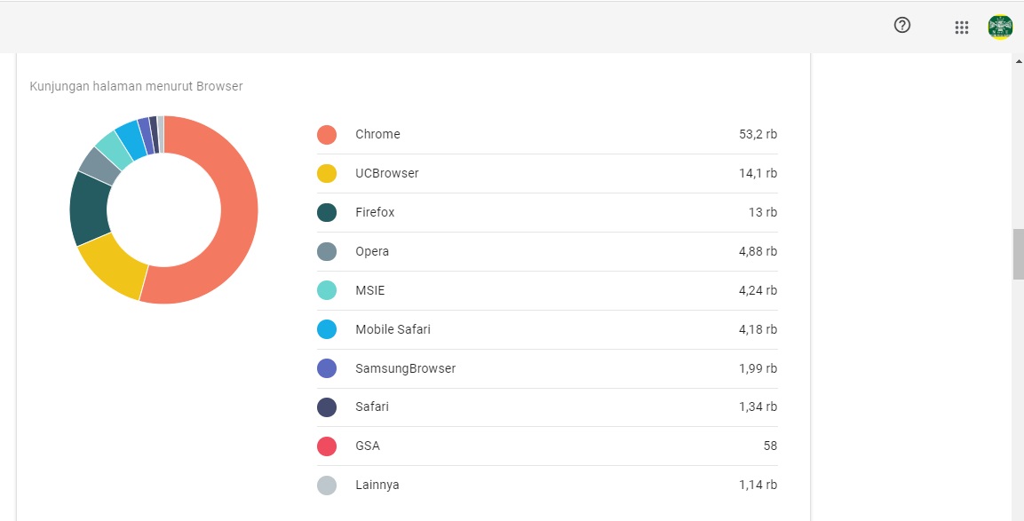Select the Firefox label in legend
The width and height of the screenshot is (1024, 521).
pyautogui.click(x=375, y=212)
